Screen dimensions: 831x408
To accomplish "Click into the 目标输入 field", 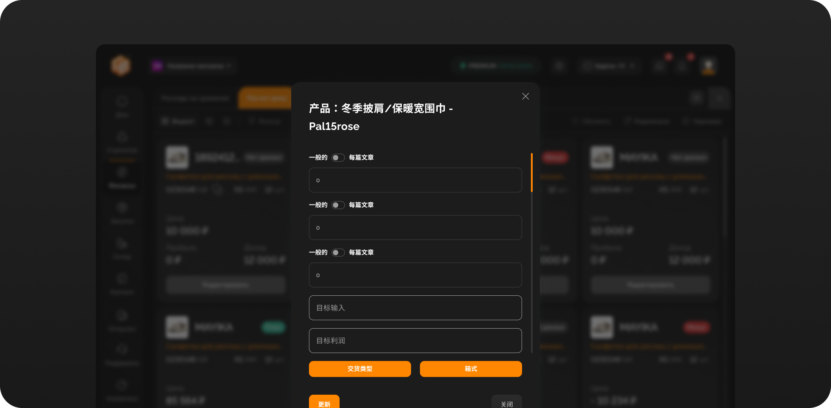I will pyautogui.click(x=415, y=308).
